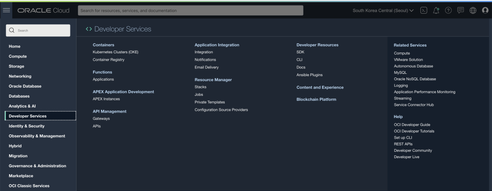This screenshot has width=492, height=191.
Task: Select Identity & Security in the sidebar
Action: click(27, 126)
